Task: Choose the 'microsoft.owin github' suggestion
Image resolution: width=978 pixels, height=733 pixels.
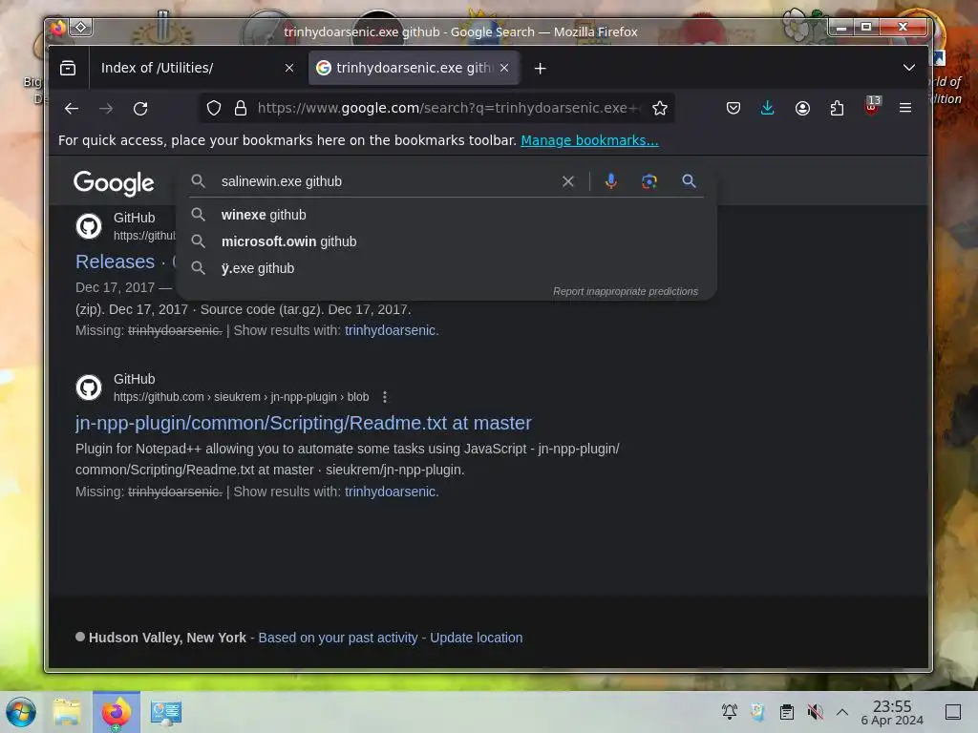Action: pyautogui.click(x=447, y=241)
